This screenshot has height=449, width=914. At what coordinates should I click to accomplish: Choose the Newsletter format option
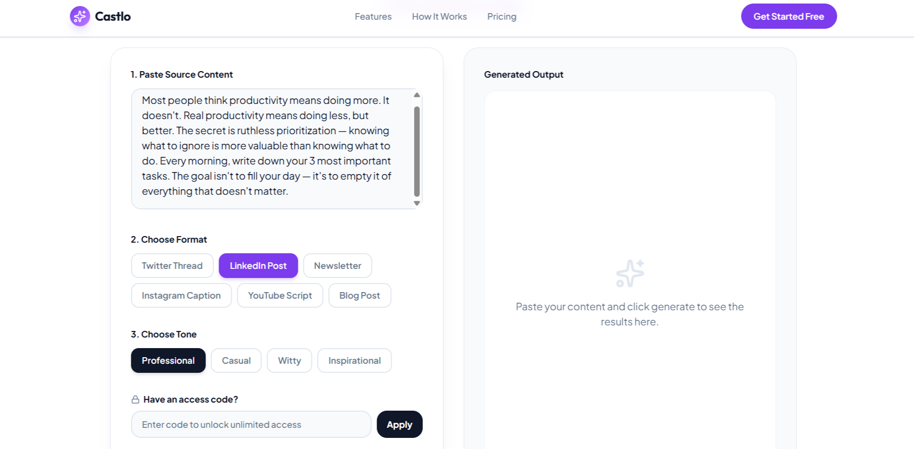pyautogui.click(x=338, y=265)
